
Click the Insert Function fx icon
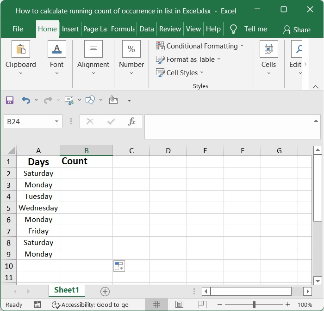131,121
